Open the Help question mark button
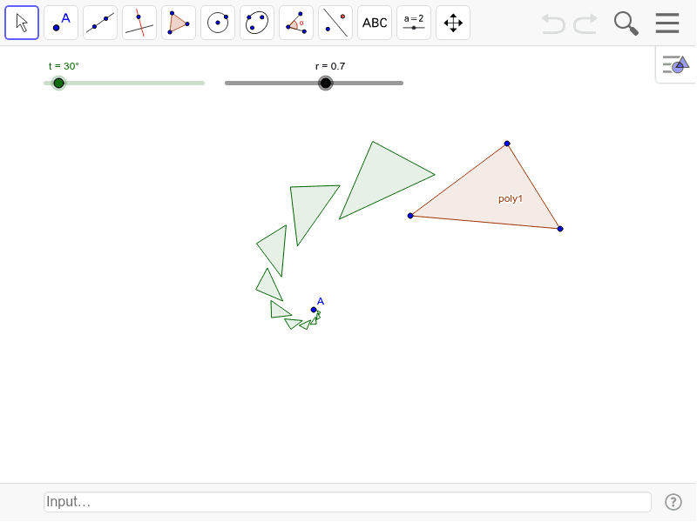The width and height of the screenshot is (697, 522). (x=673, y=502)
